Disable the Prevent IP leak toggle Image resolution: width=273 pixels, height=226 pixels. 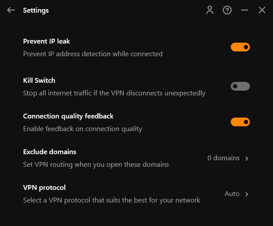pos(240,47)
